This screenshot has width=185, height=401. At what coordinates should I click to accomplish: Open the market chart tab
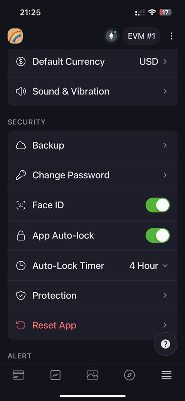click(x=55, y=375)
